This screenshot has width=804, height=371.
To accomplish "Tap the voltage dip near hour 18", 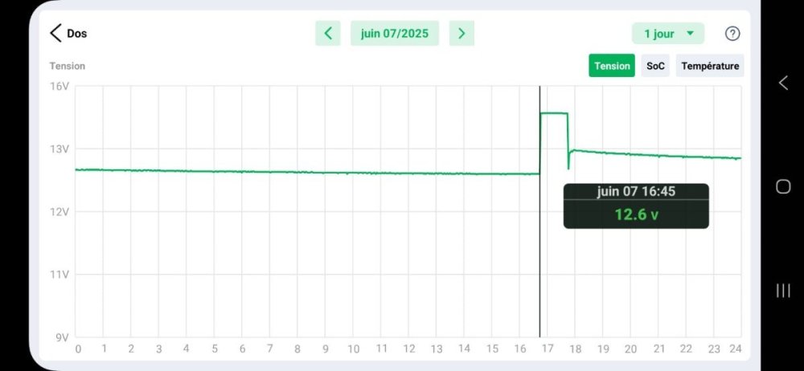I will click(x=568, y=163).
